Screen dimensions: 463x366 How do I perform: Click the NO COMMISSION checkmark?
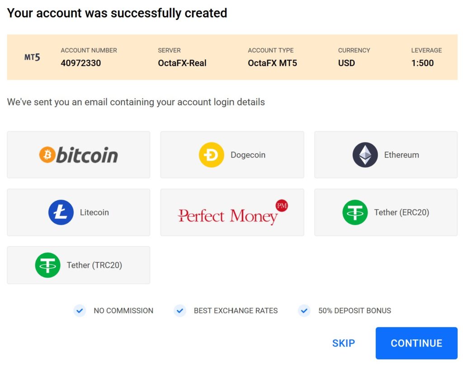[x=80, y=310]
